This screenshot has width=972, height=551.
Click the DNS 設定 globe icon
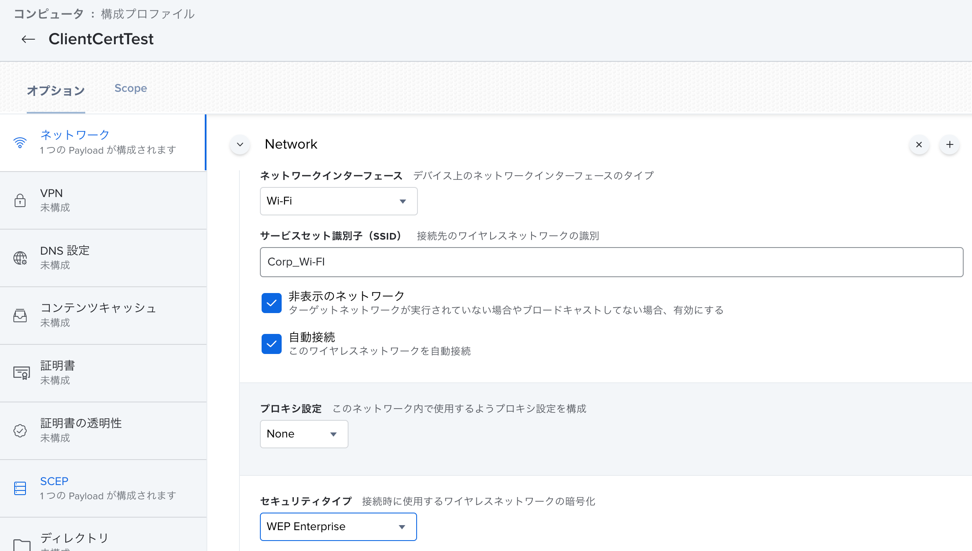20,258
